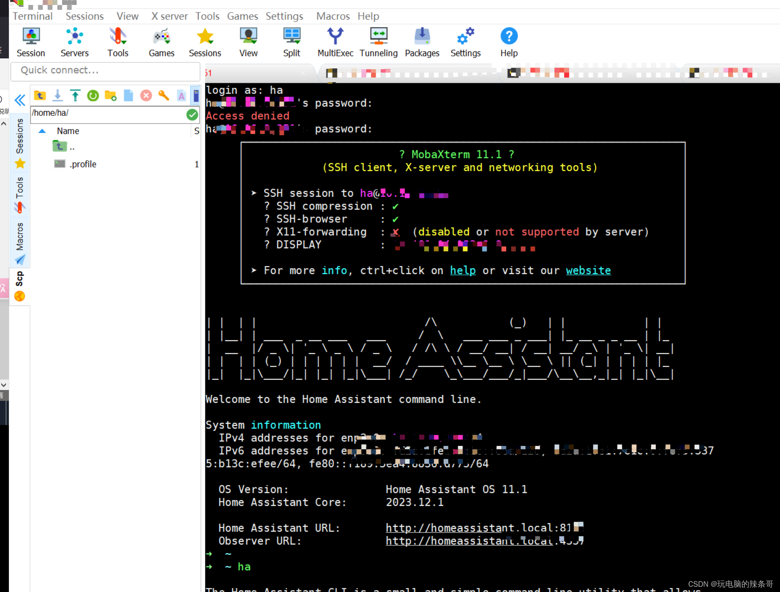Image resolution: width=780 pixels, height=592 pixels.
Task: Create a new folder in the SFTP browser
Action: click(x=111, y=96)
